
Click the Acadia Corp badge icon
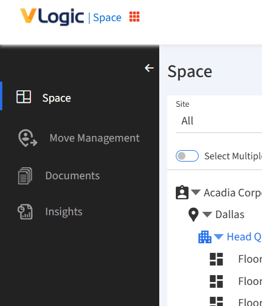pos(182,192)
